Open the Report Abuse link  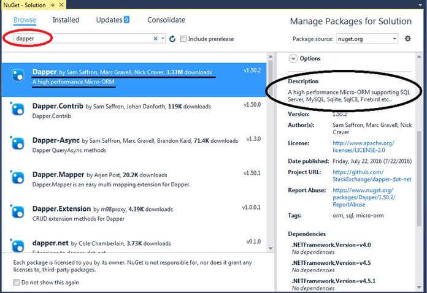click(364, 197)
